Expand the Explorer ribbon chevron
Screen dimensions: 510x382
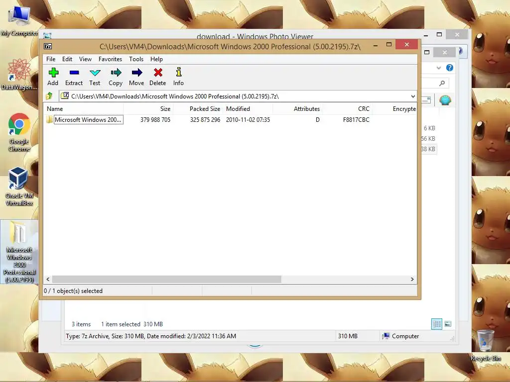click(x=438, y=68)
